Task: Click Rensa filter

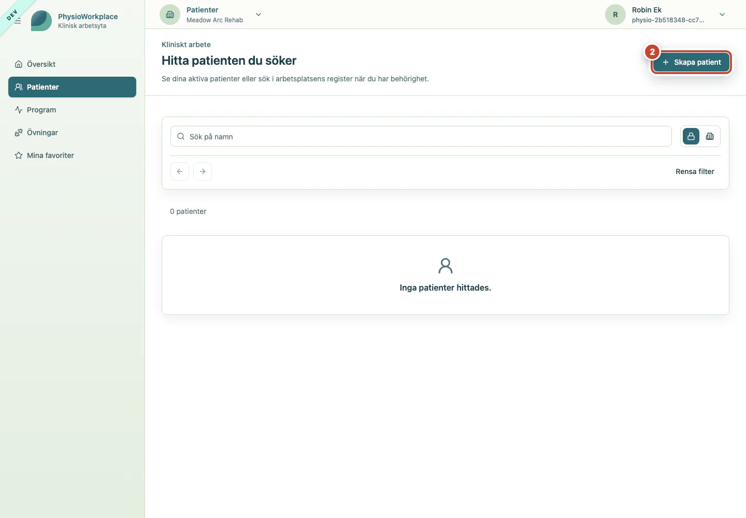Action: (695, 171)
